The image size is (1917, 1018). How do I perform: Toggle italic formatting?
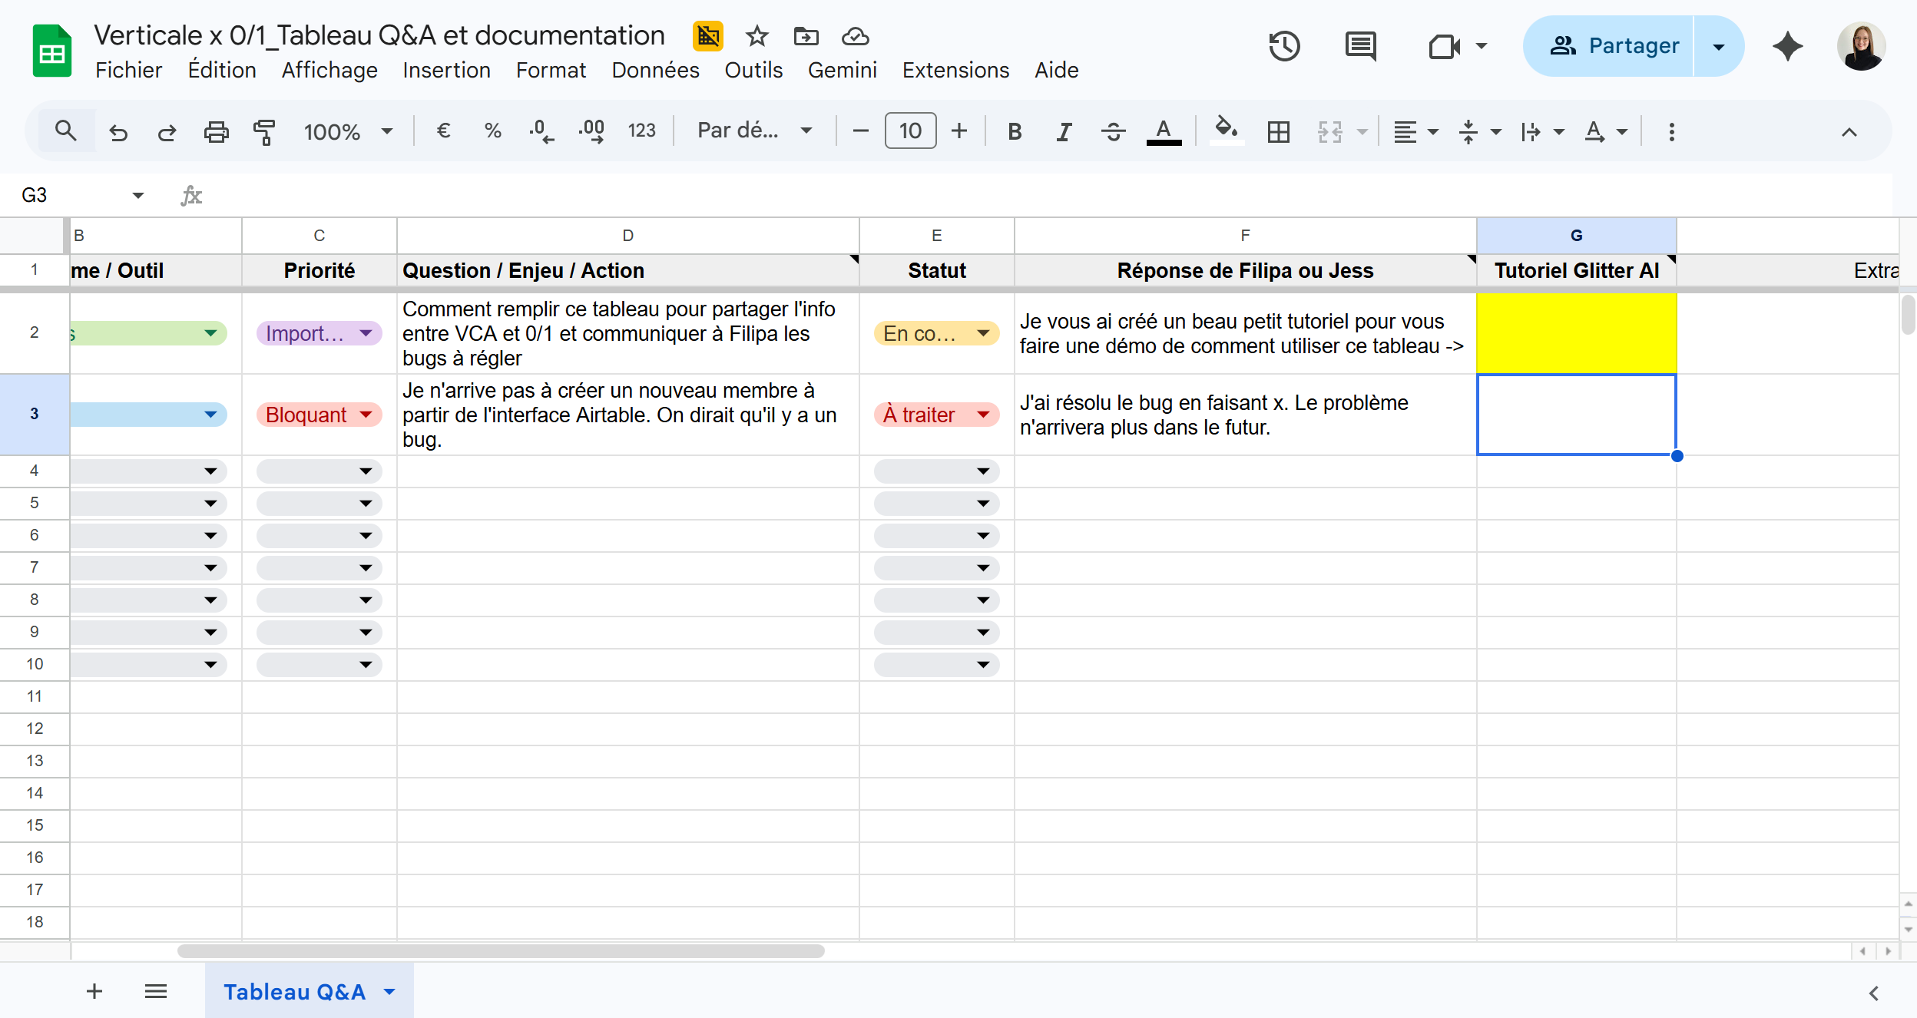point(1064,131)
